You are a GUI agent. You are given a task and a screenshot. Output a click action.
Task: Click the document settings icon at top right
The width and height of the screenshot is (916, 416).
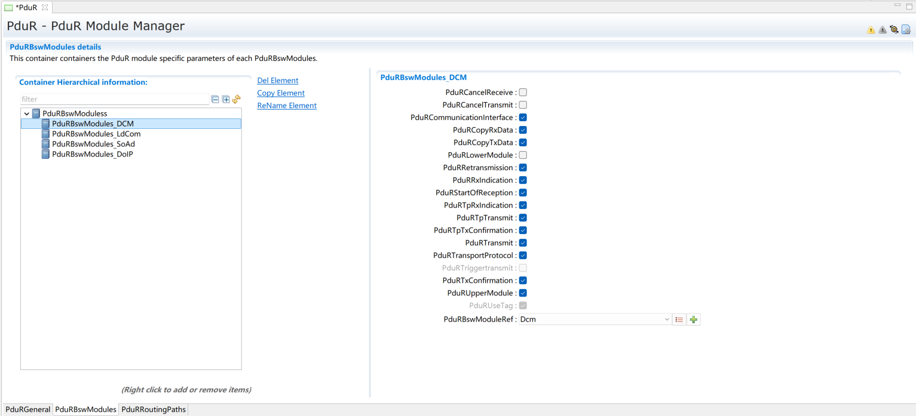pos(906,29)
